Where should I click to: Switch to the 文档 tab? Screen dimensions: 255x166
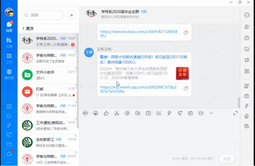9,42
